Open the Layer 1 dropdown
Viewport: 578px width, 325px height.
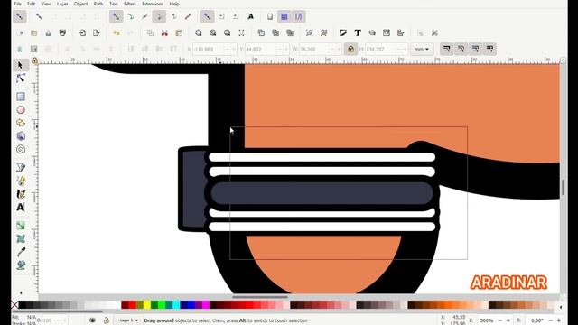point(128,320)
